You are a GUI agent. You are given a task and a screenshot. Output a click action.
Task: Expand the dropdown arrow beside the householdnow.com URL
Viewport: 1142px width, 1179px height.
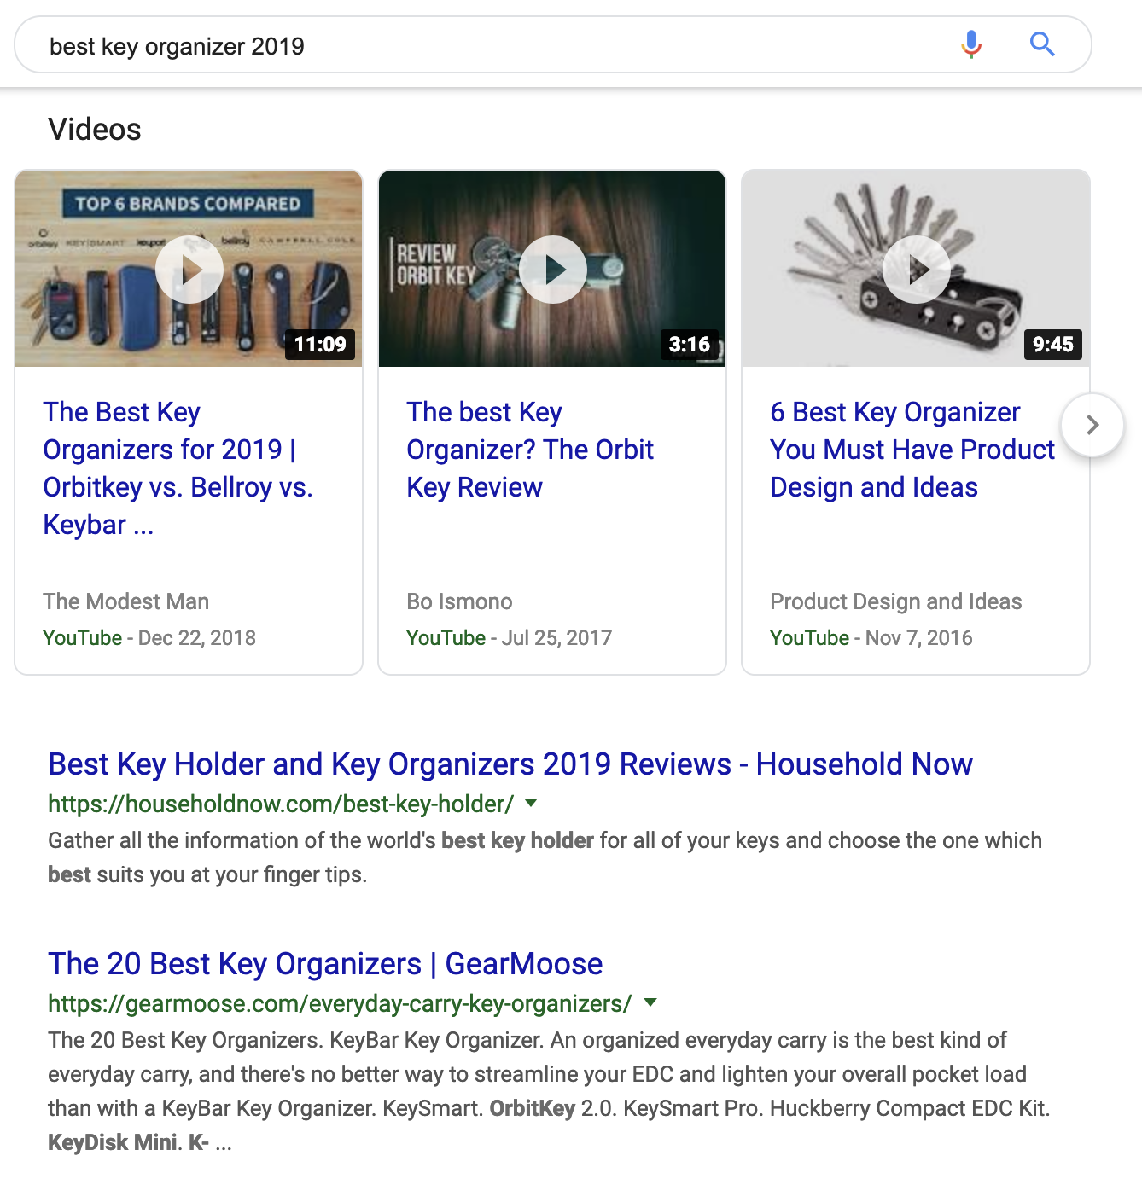(531, 803)
